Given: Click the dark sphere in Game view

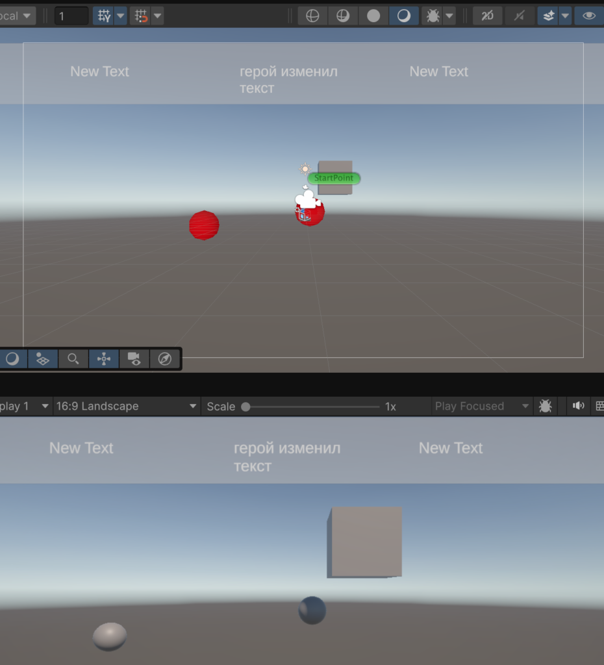Looking at the screenshot, I should [x=312, y=610].
